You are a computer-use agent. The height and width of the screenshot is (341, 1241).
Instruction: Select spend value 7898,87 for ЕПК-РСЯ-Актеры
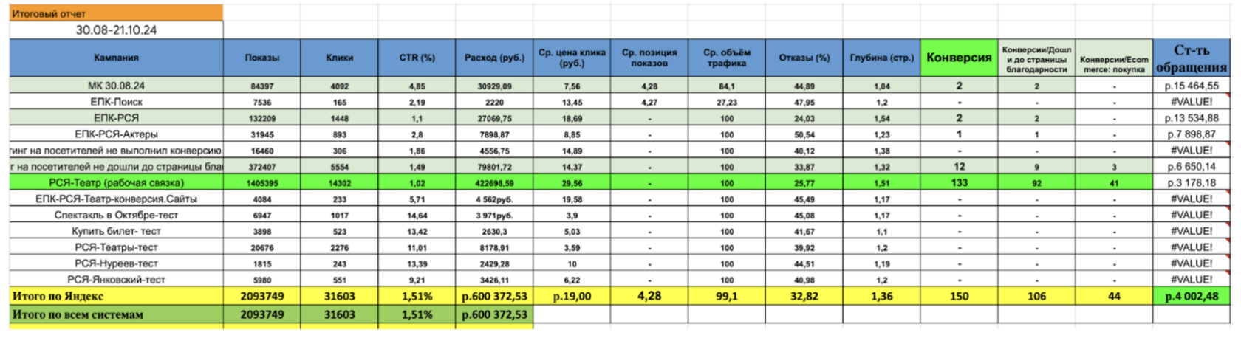point(494,135)
